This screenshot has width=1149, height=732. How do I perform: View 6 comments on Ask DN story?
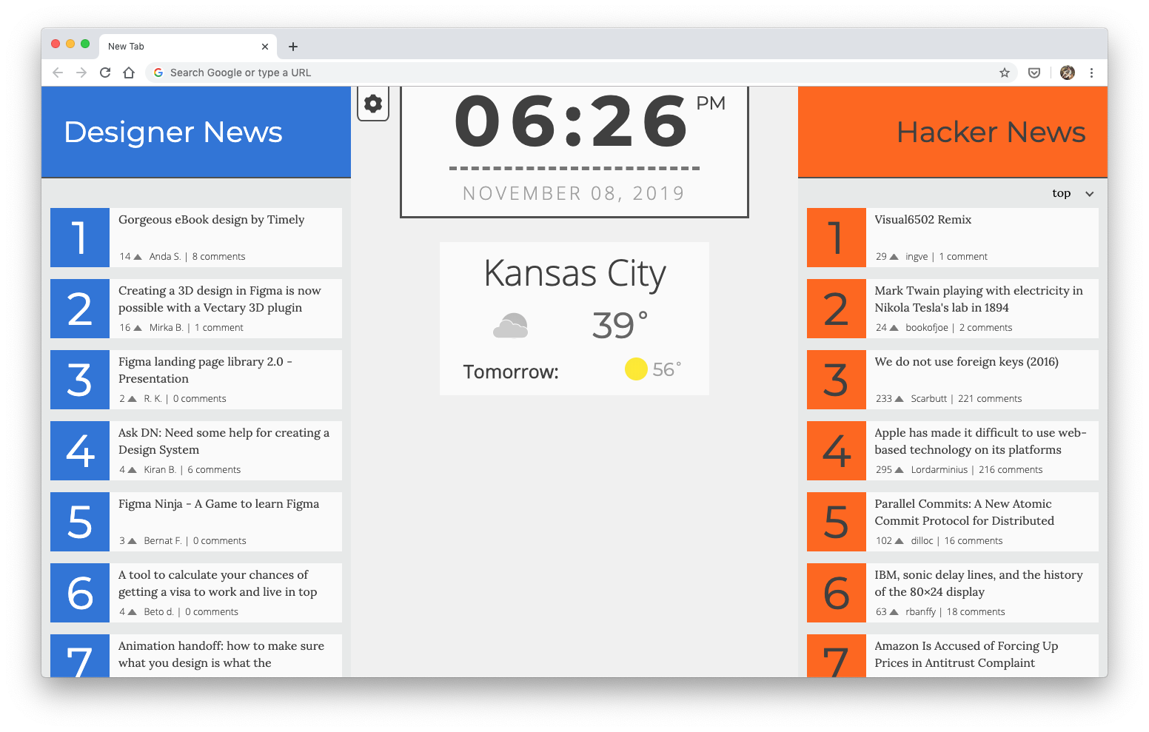click(x=214, y=470)
